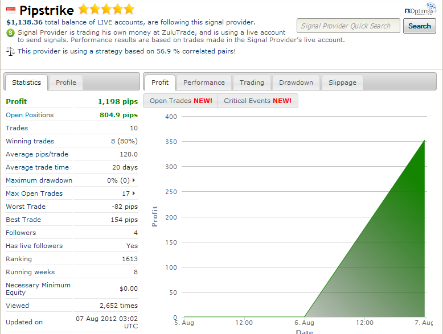Click the Max Open Trades label
Viewport: 443px width, 334px height.
tap(34, 193)
